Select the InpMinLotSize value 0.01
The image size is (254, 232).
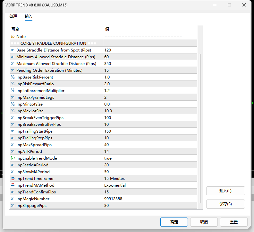click(150, 104)
